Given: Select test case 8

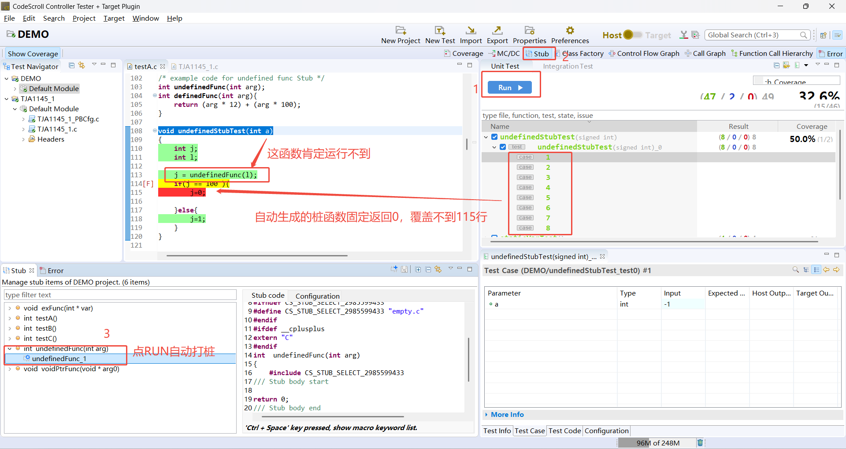Looking at the screenshot, I should tap(548, 228).
